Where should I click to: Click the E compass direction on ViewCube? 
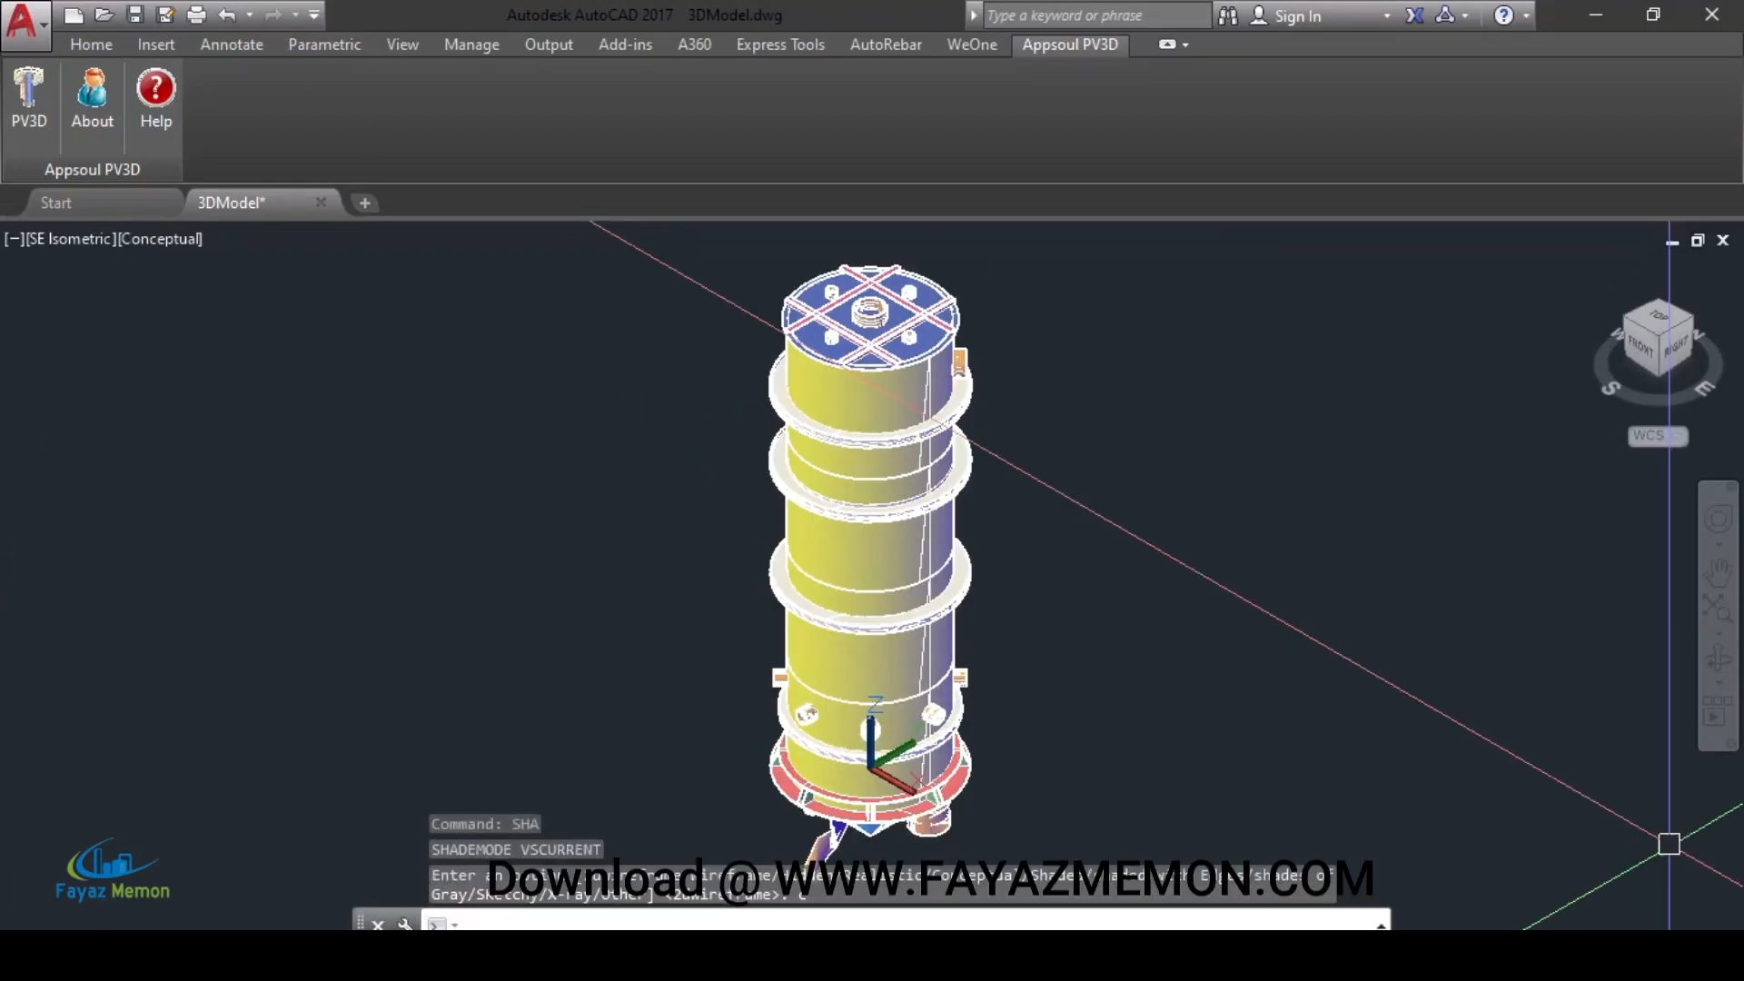tap(1704, 389)
